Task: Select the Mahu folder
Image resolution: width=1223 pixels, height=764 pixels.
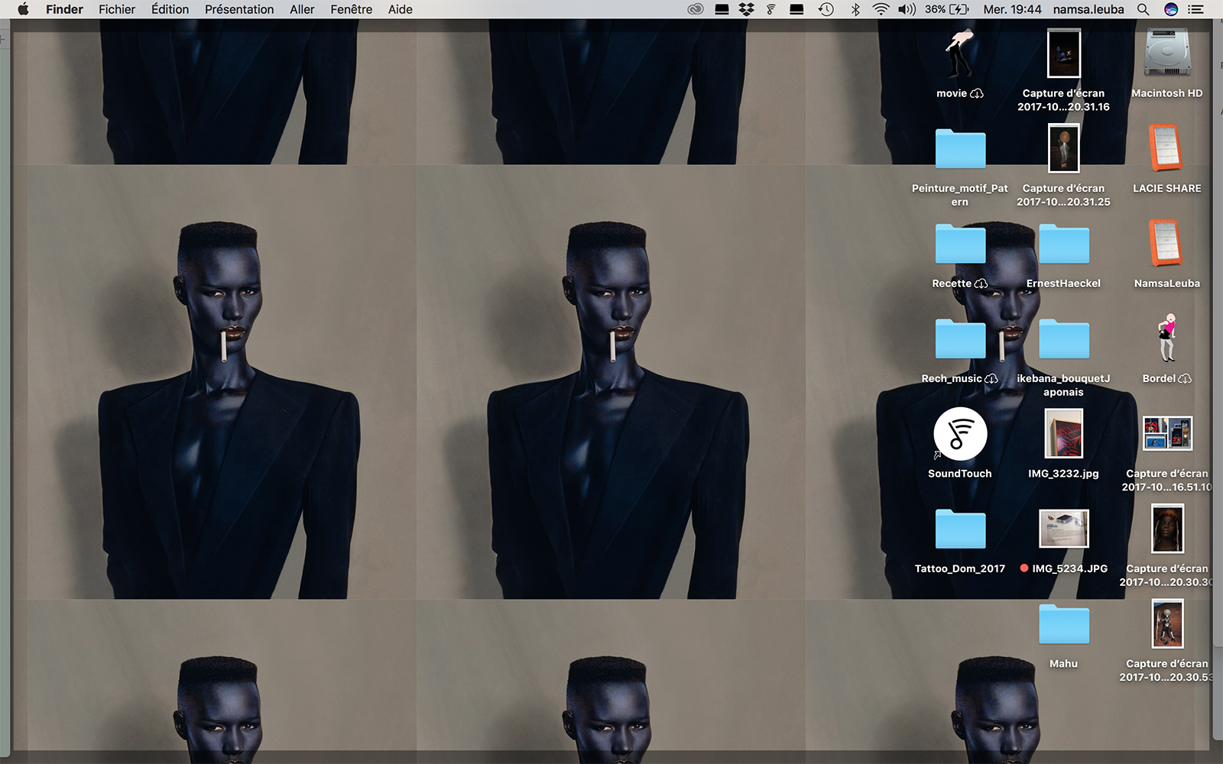Action: [1063, 623]
